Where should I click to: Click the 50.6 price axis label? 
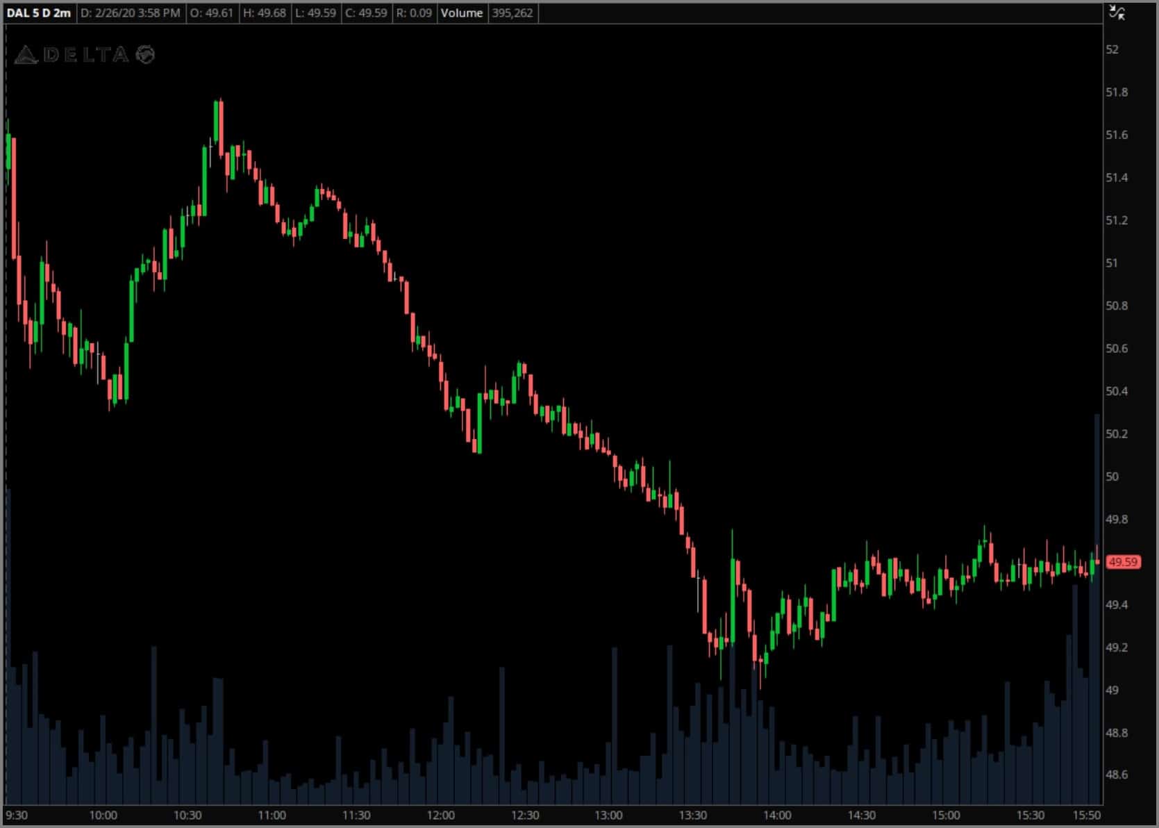1117,349
